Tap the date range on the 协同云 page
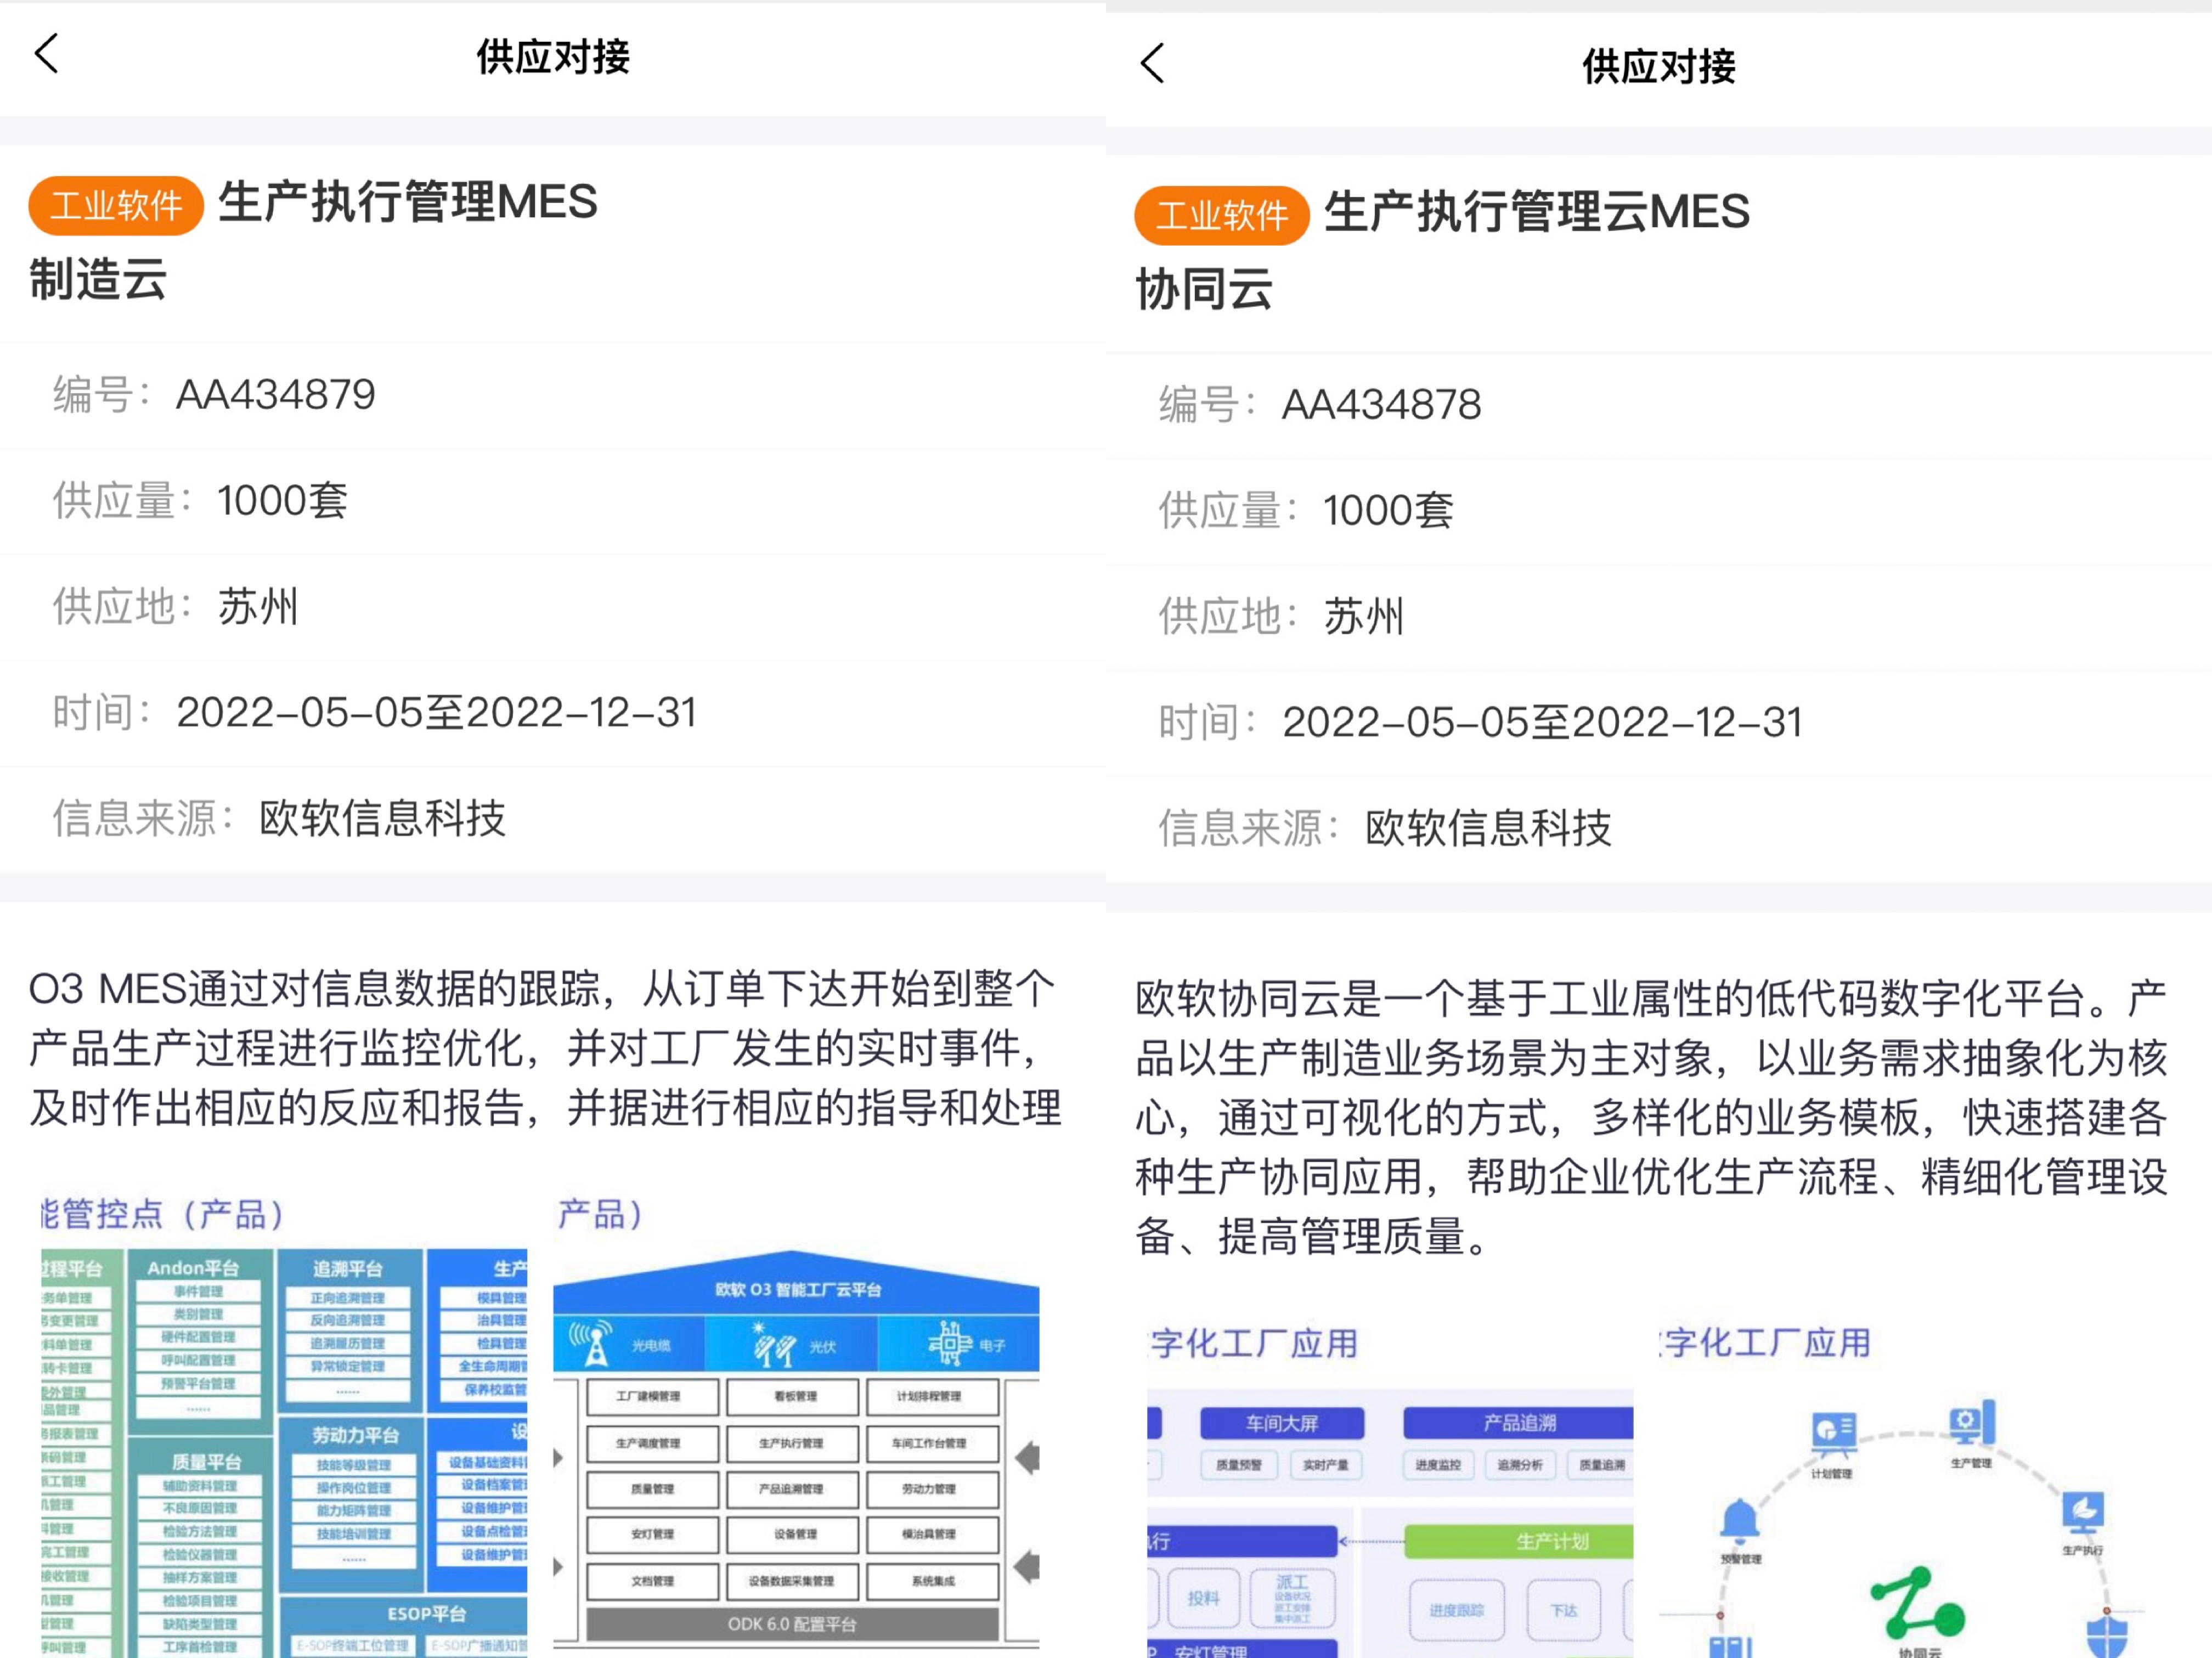The width and height of the screenshot is (2212, 1658). pyautogui.click(x=1542, y=723)
